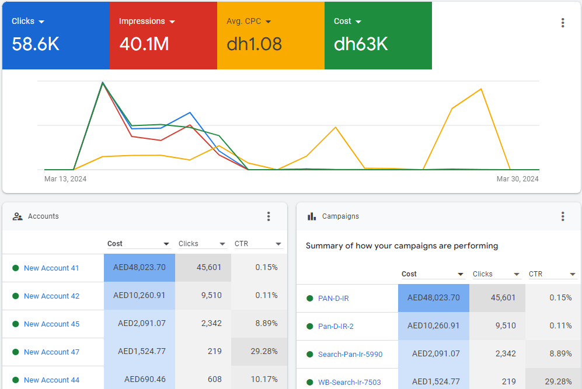Click the Accounts people icon

[18, 216]
